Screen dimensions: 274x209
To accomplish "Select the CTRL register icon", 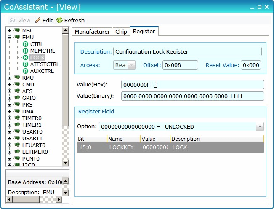I will click(26, 44).
